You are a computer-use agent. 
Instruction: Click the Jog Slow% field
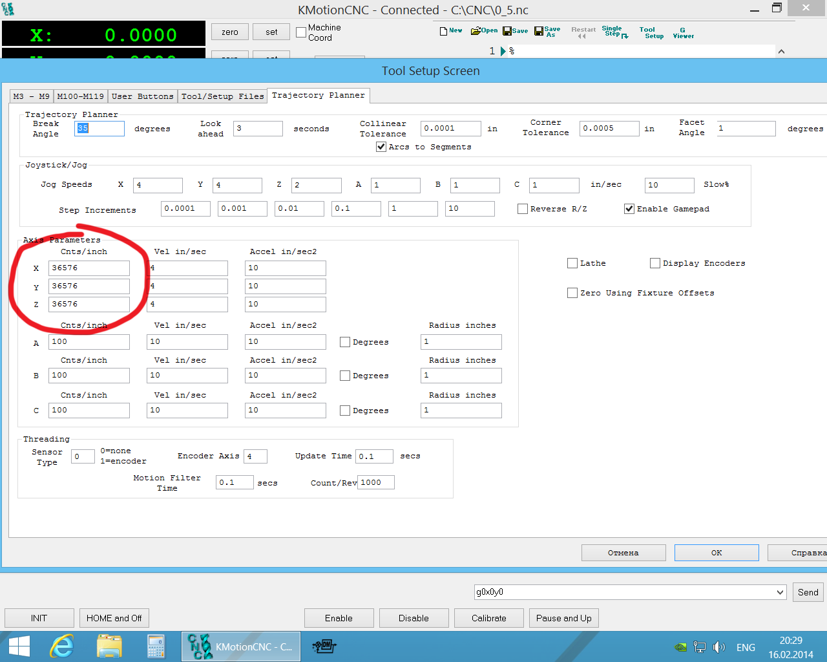coord(669,186)
